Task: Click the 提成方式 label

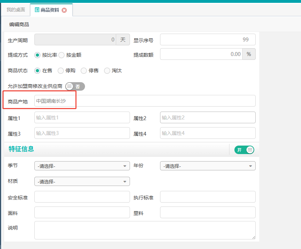Action: point(18,55)
